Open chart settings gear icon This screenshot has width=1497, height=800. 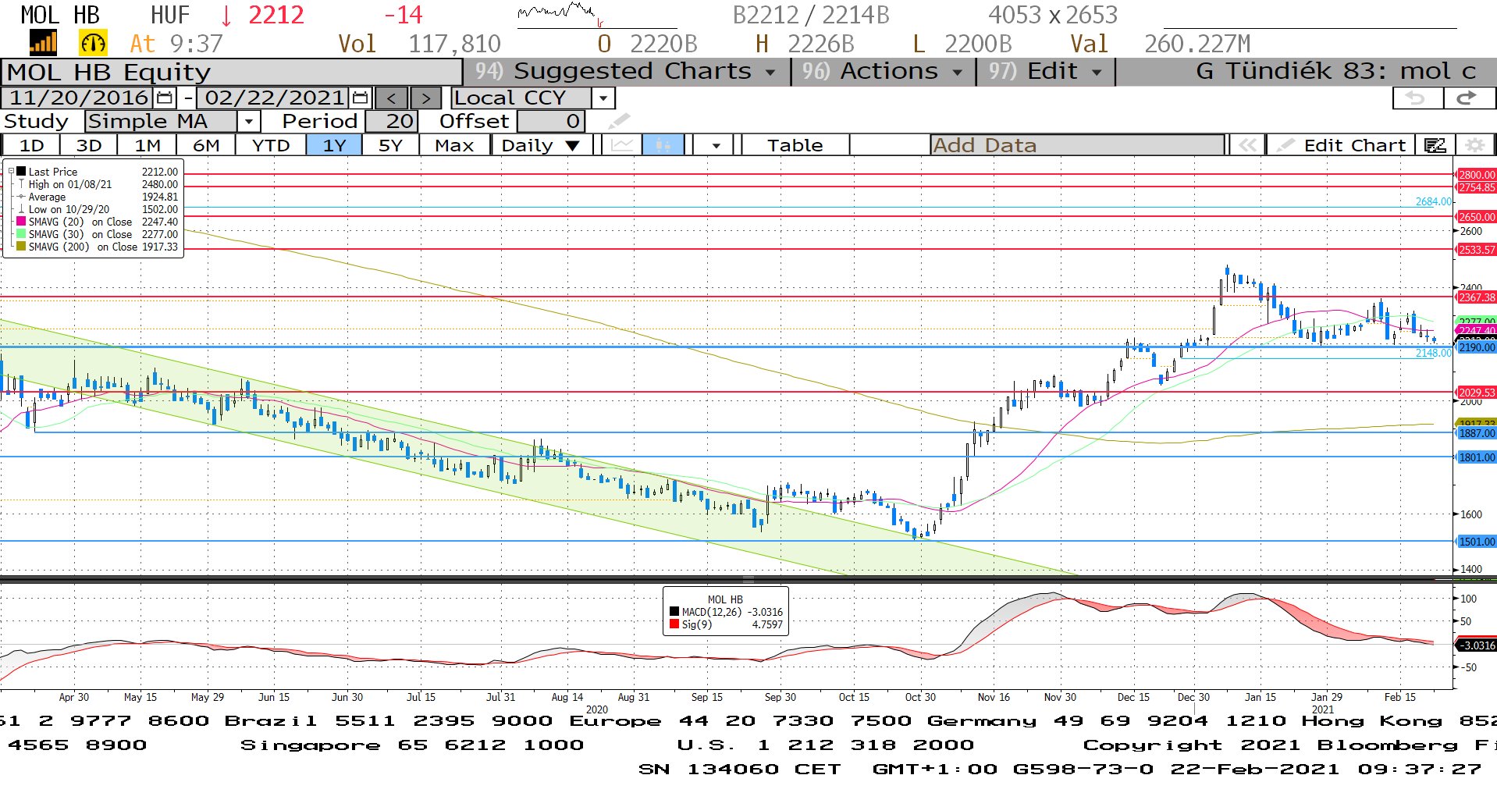click(1474, 145)
